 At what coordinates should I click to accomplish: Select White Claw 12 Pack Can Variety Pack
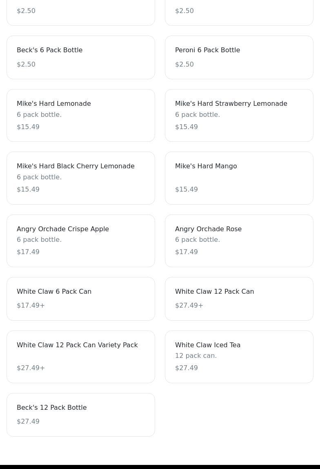[81, 357]
